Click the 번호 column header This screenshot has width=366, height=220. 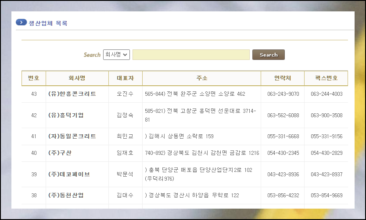coord(34,78)
